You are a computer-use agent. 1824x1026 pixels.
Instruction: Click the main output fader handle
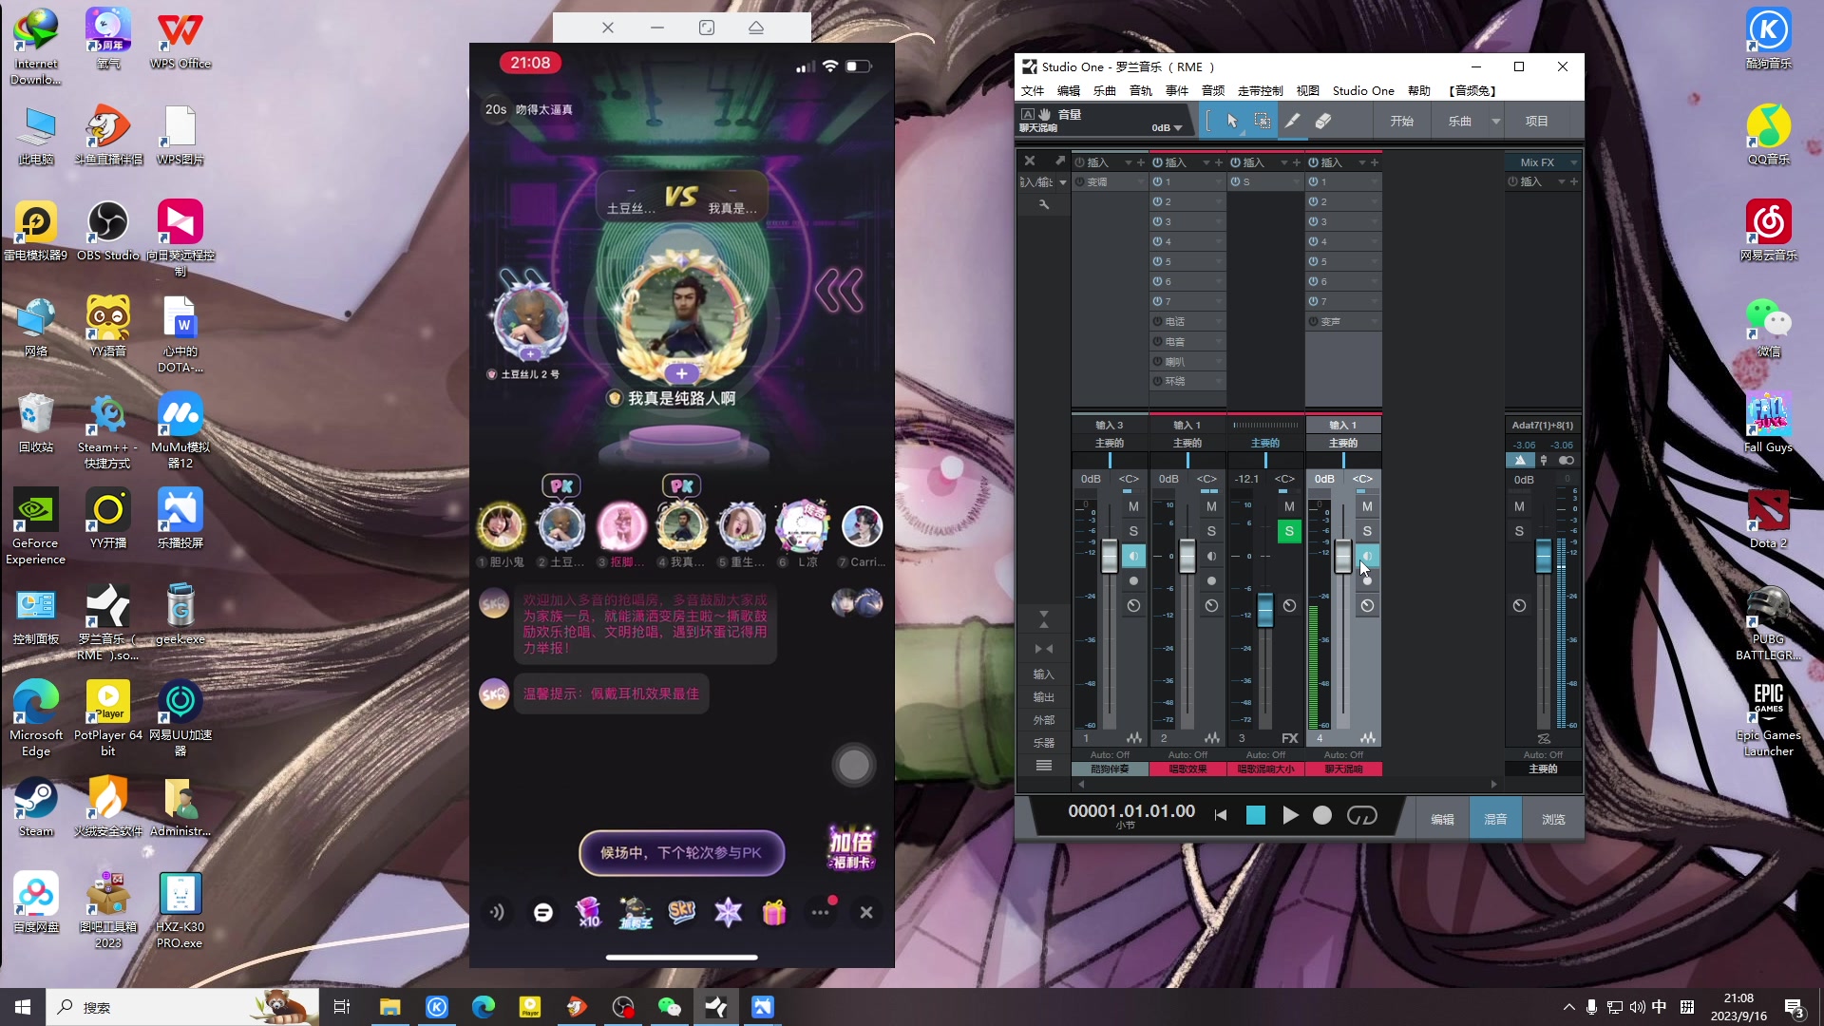point(1543,555)
